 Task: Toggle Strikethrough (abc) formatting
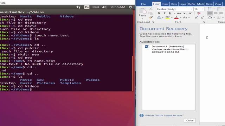(x=179, y=13)
